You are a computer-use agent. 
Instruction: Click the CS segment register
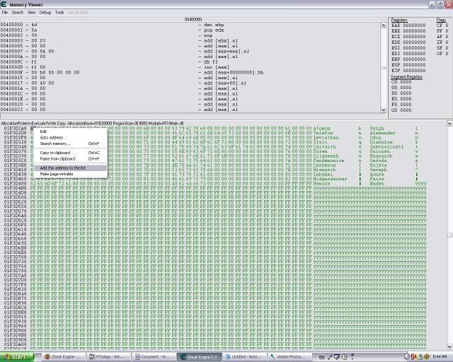click(401, 82)
